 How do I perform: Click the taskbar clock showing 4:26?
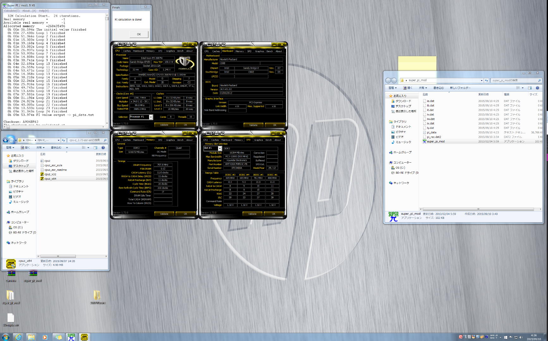534,337
